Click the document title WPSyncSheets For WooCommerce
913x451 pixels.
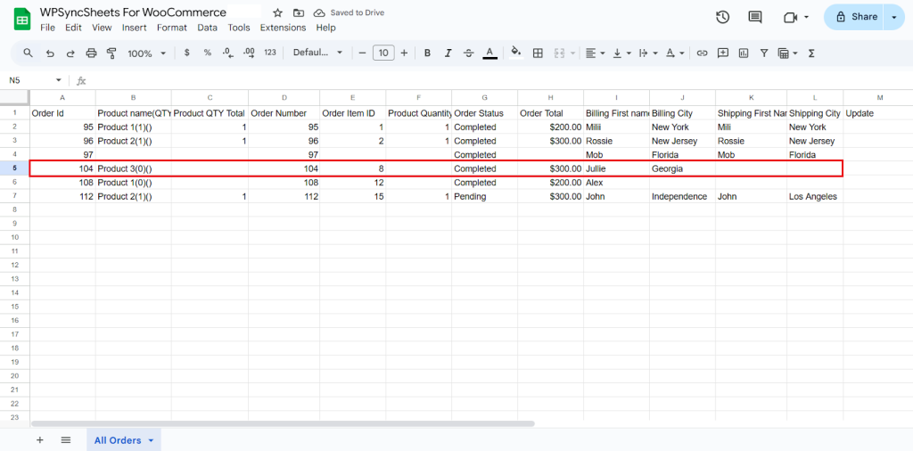click(x=134, y=12)
